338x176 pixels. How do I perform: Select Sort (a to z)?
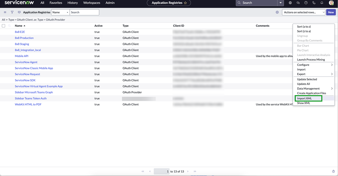304,27
